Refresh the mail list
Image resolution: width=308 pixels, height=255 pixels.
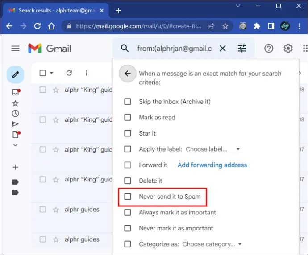(69, 73)
